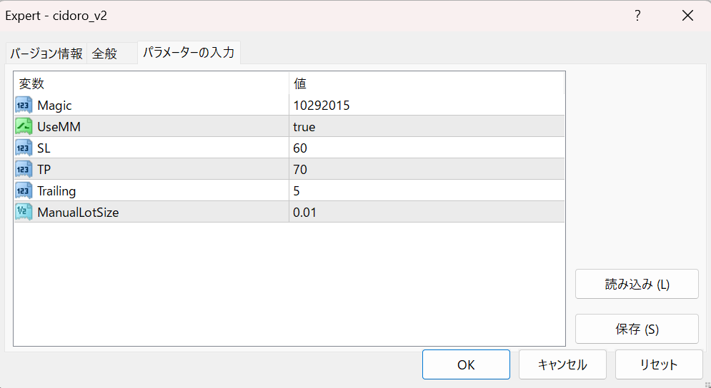This screenshot has height=388, width=711.
Task: Select the Magic value 10292015 field
Action: 427,105
